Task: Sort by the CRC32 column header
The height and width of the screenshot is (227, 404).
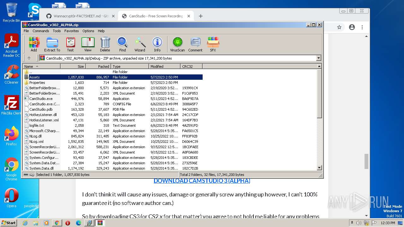Action: tap(192, 67)
